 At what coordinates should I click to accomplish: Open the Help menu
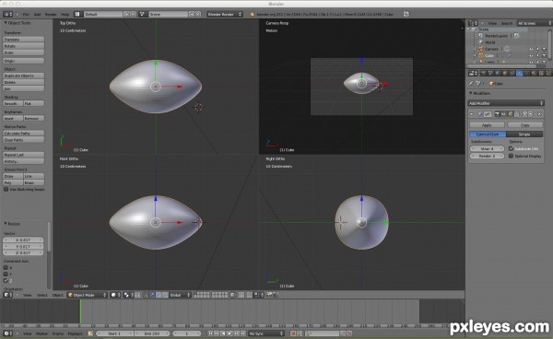pos(65,15)
